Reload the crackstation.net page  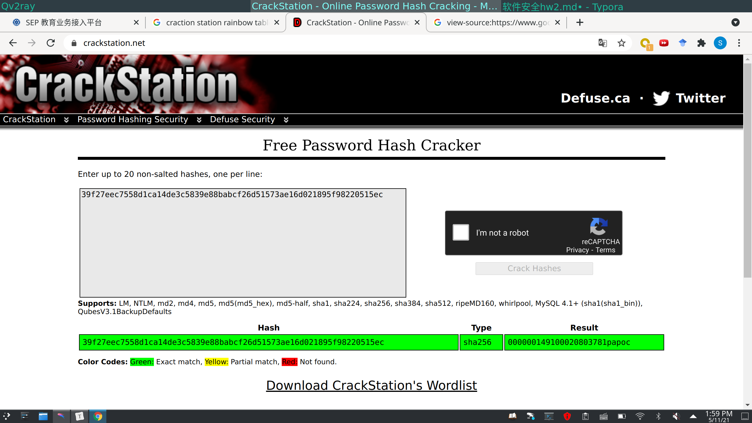pos(51,43)
